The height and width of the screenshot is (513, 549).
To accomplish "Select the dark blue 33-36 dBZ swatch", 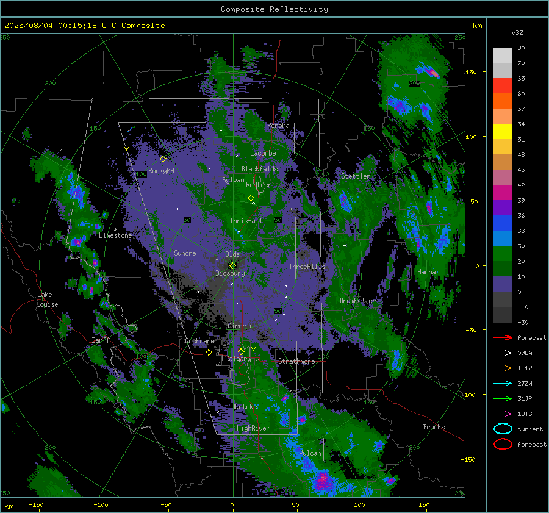I will click(503, 223).
